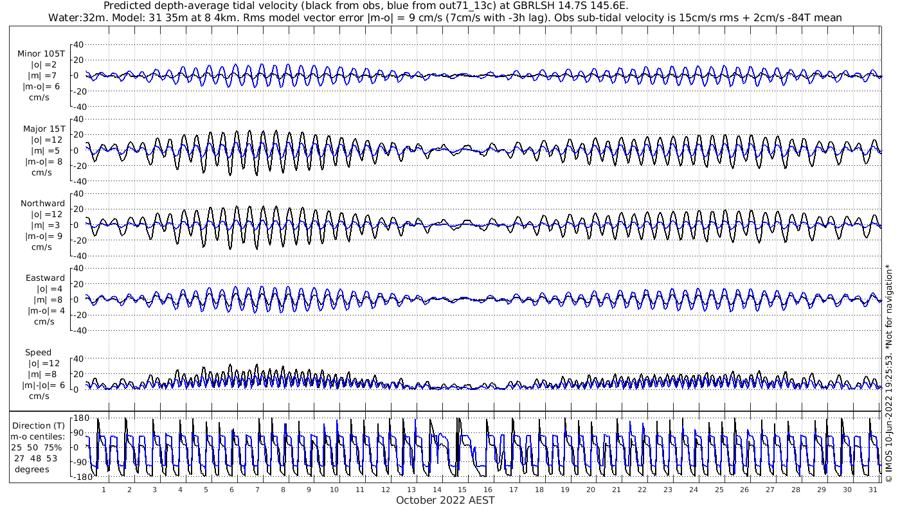The width and height of the screenshot is (900, 514).
Task: Click the 'Major 15T' panel label
Action: (x=44, y=128)
